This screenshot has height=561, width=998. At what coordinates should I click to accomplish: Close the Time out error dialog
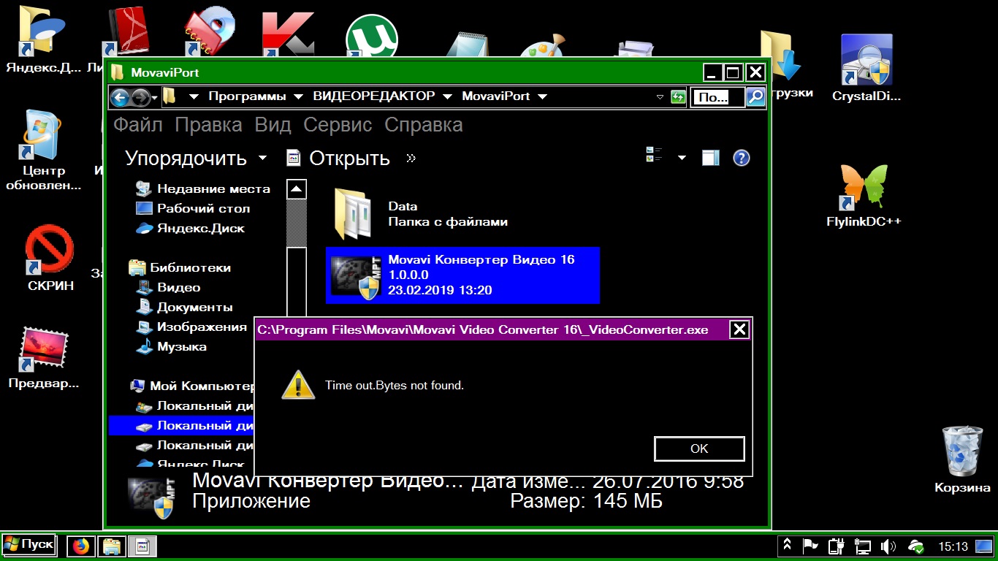pyautogui.click(x=739, y=329)
